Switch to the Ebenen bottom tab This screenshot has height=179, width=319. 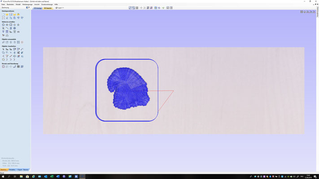tap(26, 170)
